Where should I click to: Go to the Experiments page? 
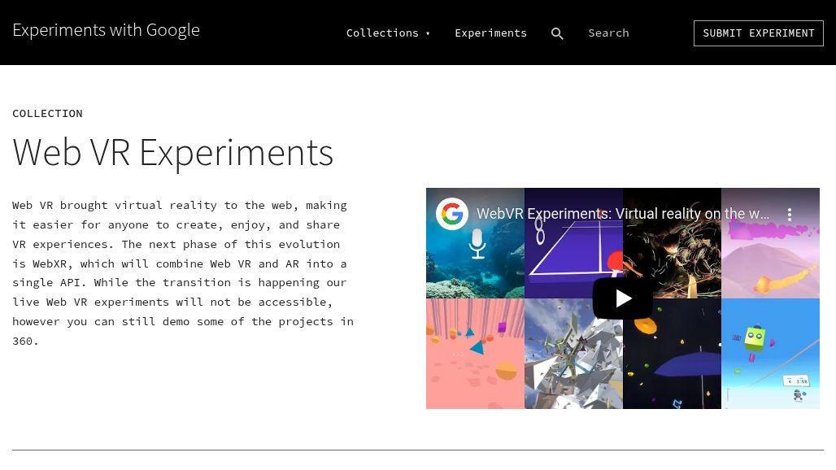point(490,33)
